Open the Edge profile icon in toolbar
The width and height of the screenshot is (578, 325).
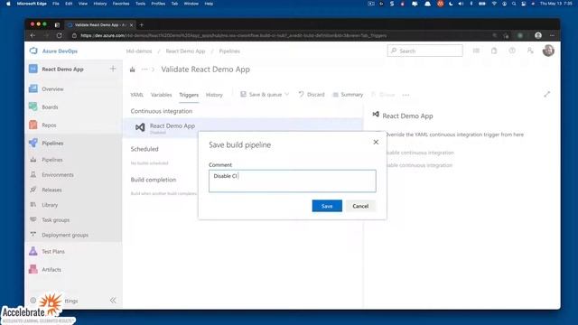point(538,36)
